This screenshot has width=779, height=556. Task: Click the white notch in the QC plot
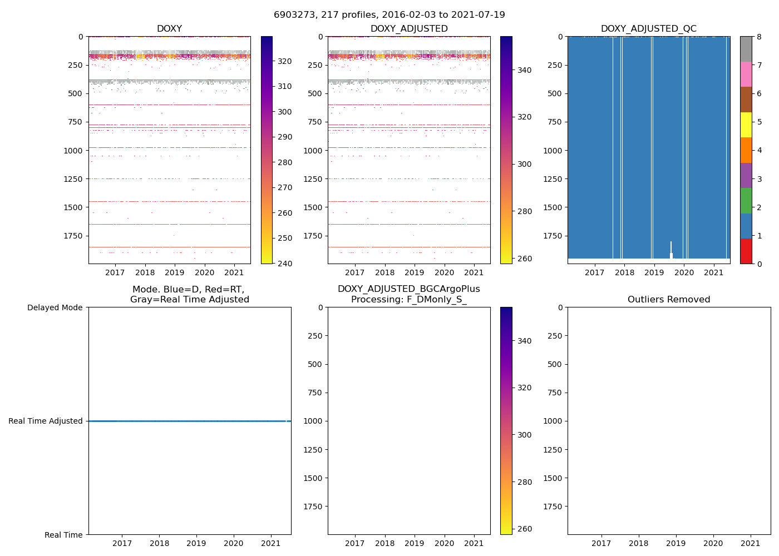click(671, 251)
